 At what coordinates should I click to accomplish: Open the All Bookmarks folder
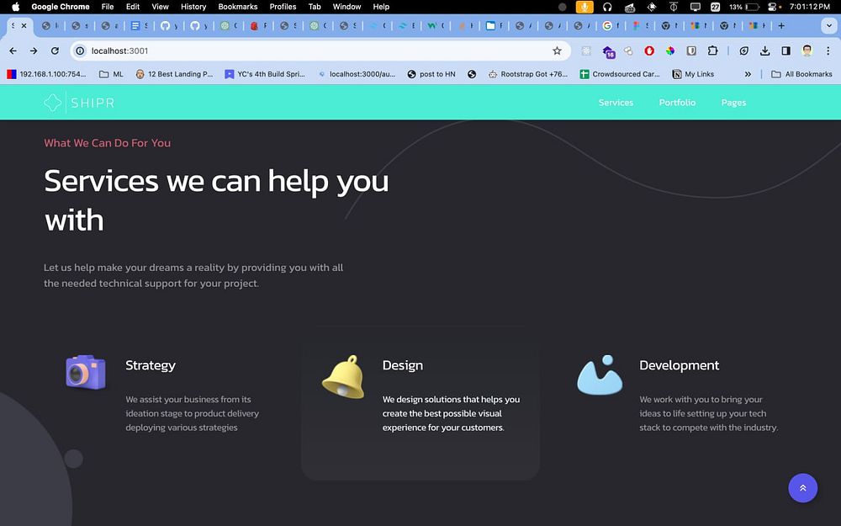pyautogui.click(x=801, y=74)
